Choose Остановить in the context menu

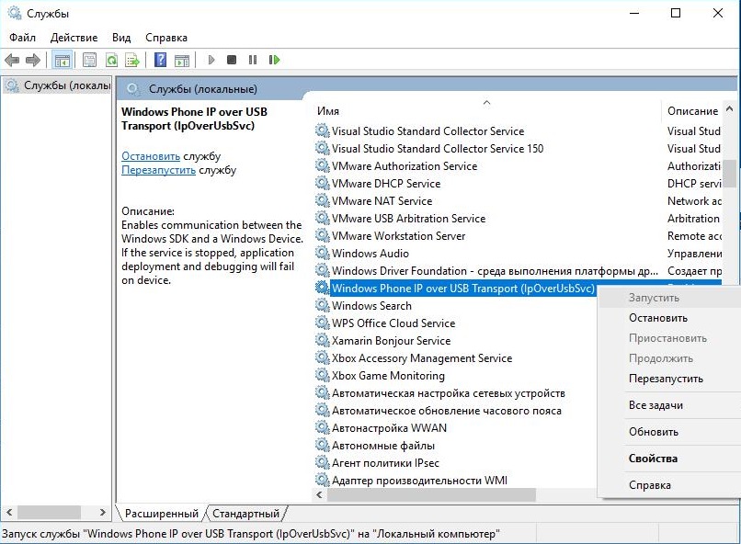tap(658, 318)
